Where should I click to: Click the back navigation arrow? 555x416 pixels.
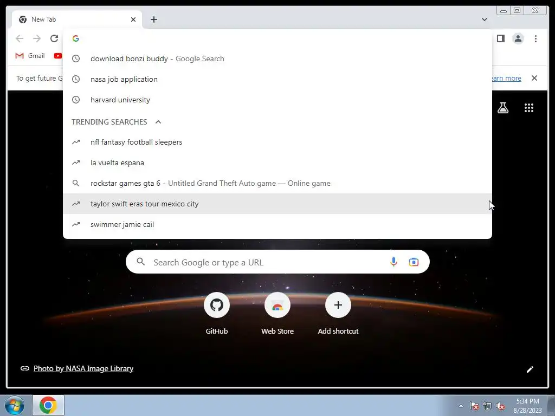click(x=20, y=38)
